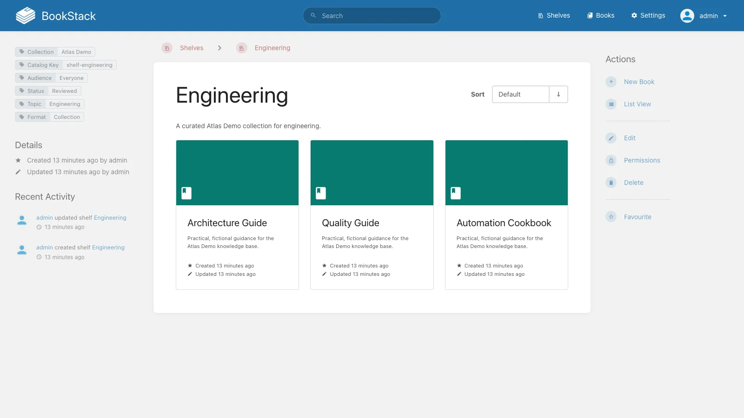Click Permissions action link
The height and width of the screenshot is (418, 744).
(642, 160)
